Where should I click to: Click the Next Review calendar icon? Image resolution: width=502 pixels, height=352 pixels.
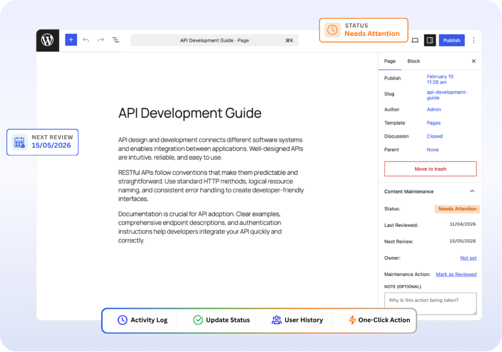20,142
